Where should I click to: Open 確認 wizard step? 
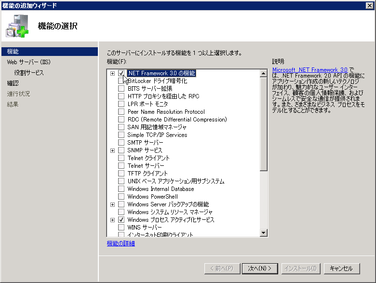pyautogui.click(x=13, y=83)
